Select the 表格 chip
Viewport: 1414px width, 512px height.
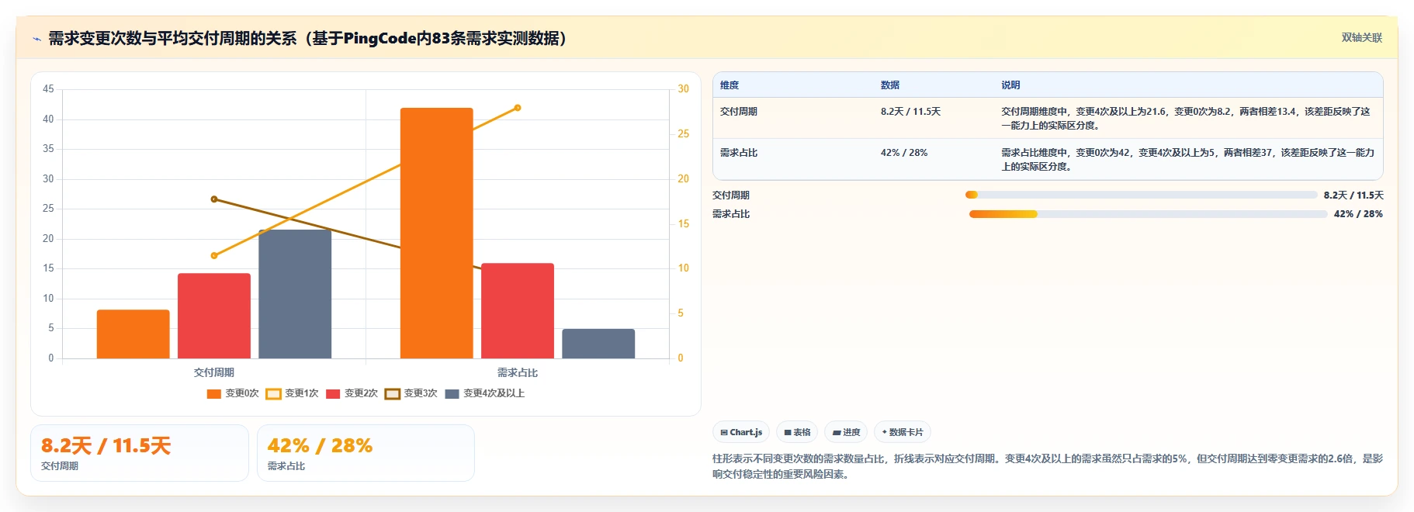point(797,432)
